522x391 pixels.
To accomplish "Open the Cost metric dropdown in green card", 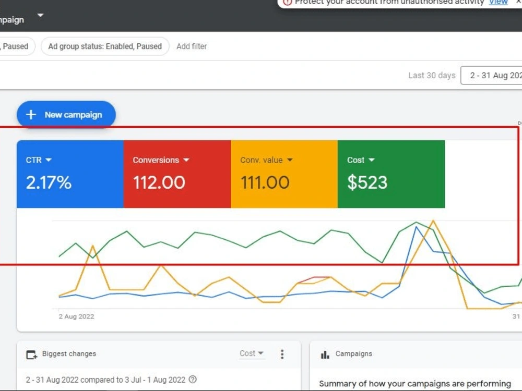I will click(372, 160).
